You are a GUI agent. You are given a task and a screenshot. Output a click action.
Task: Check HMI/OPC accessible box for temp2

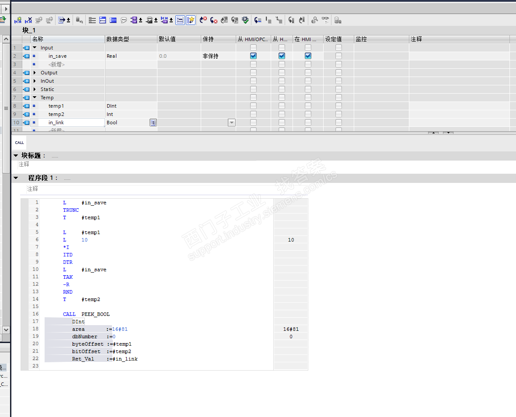click(253, 114)
